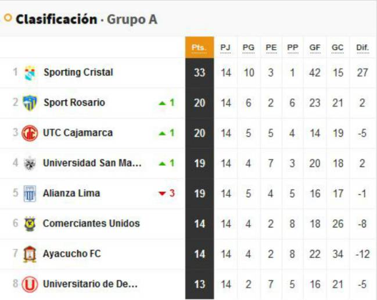Viewport: 377px width, 300px height.
Task: Click the orange circle beside Clasificación
Action: pos(8,18)
